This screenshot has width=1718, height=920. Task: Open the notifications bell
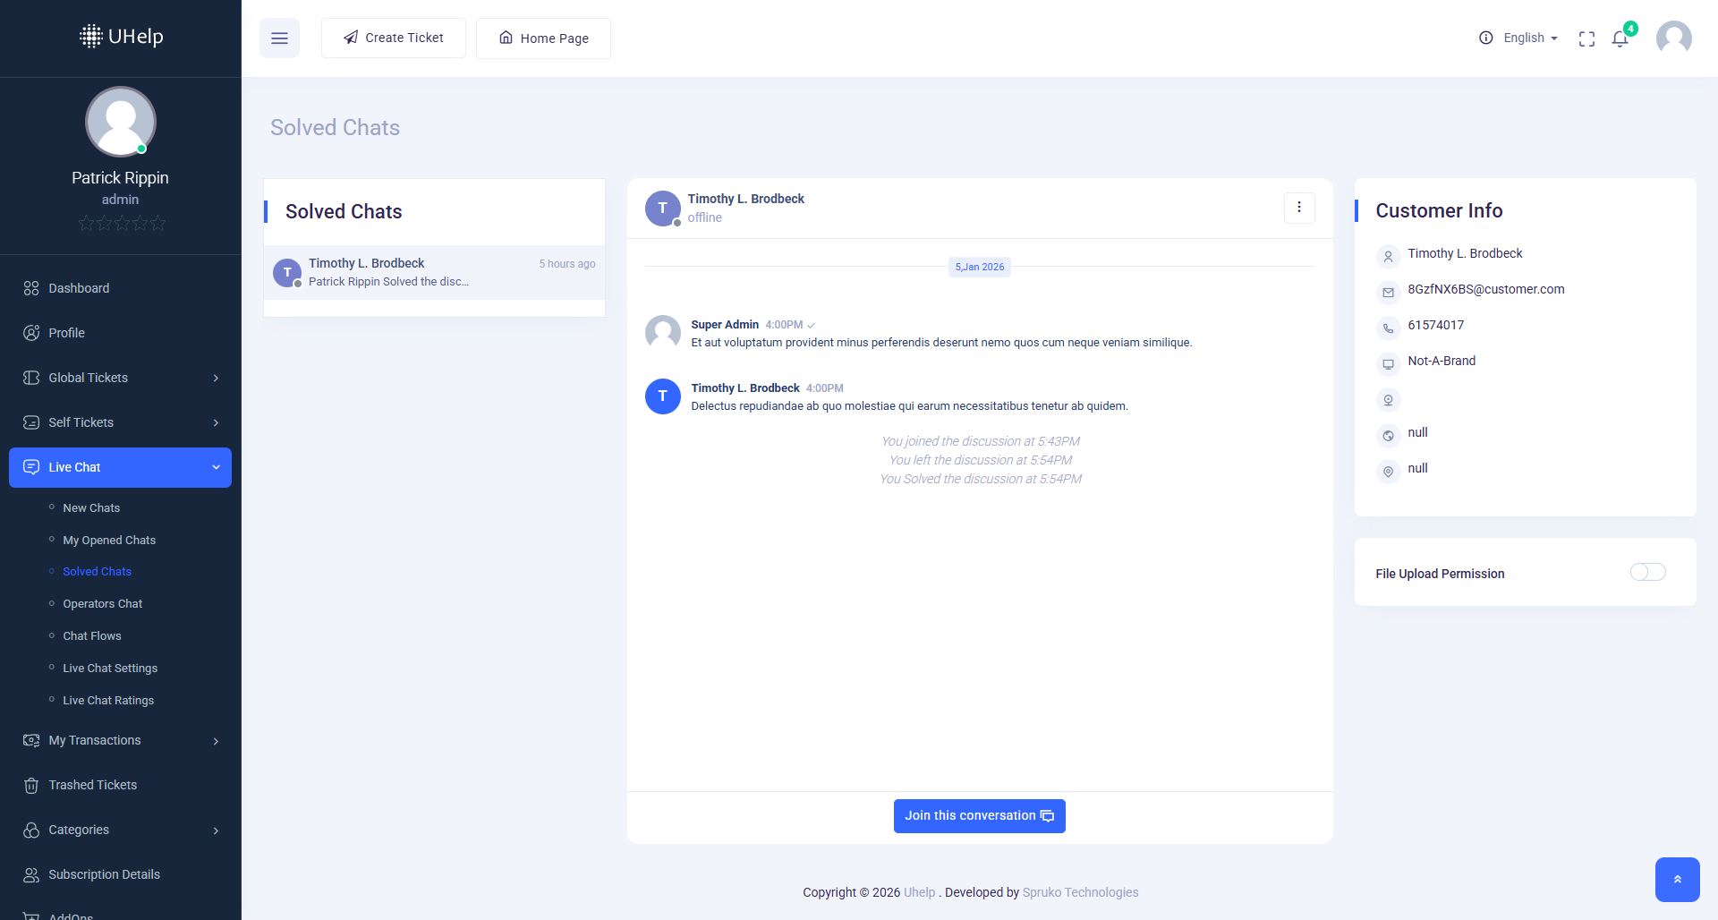(1620, 38)
